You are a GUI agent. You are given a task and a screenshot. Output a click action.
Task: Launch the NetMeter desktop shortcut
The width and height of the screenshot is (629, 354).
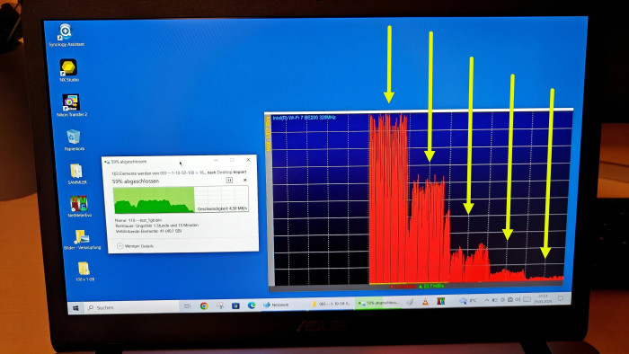point(79,207)
